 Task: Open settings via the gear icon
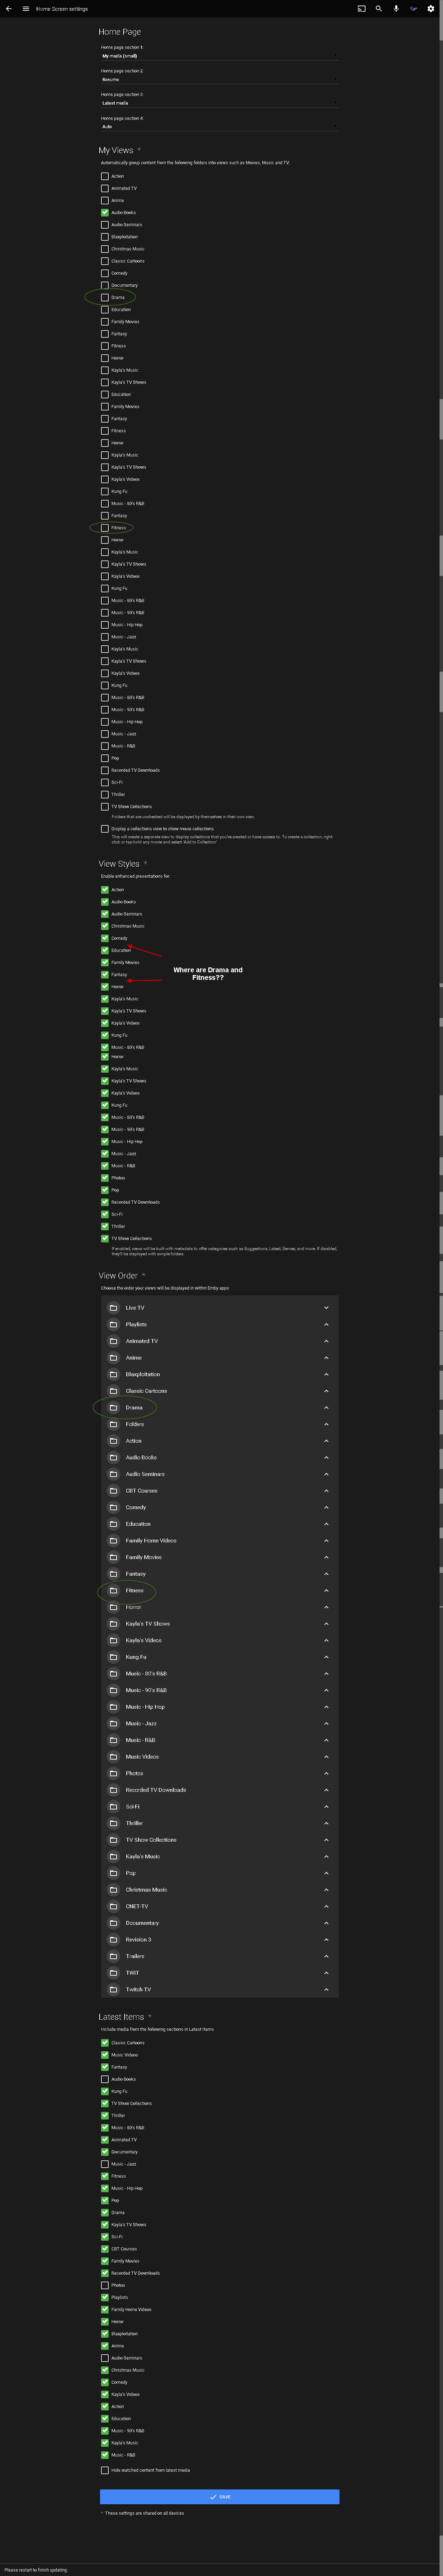[x=431, y=9]
